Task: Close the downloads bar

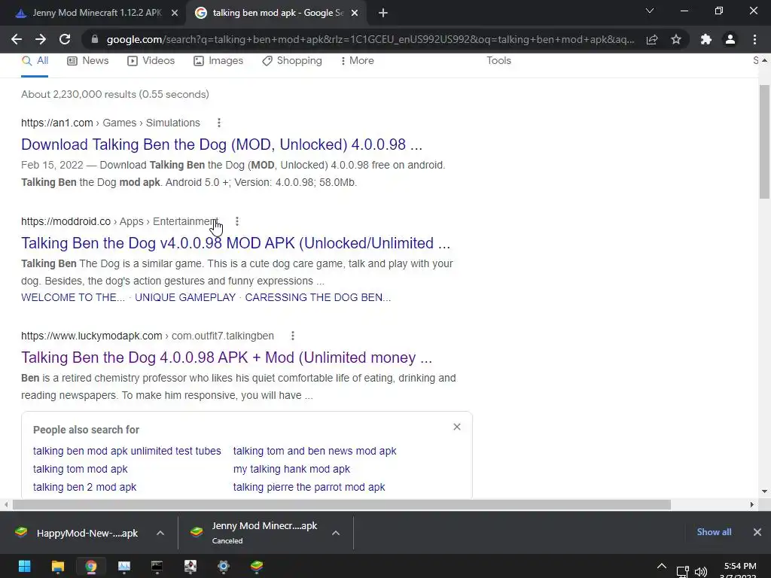Action: click(757, 532)
